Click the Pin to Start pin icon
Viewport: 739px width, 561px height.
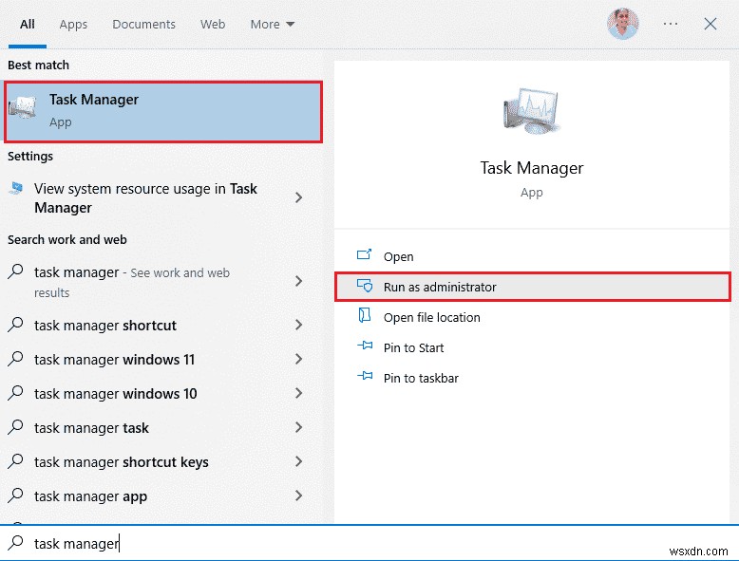(365, 347)
